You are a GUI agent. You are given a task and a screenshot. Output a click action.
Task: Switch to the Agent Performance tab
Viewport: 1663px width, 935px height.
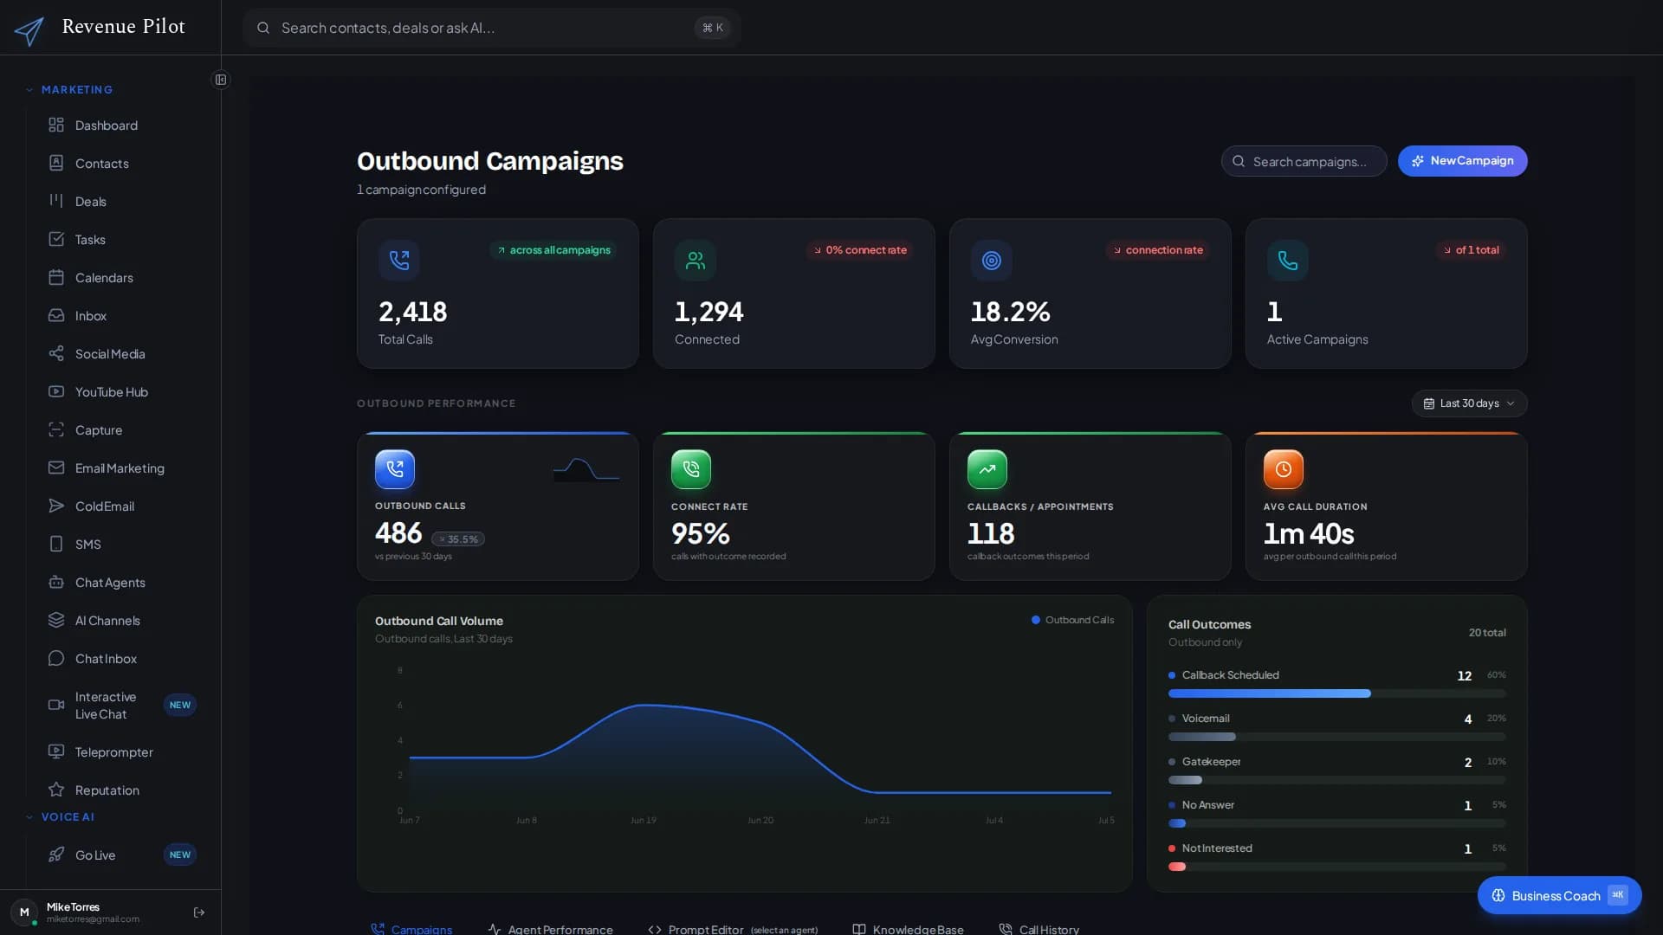[551, 929]
